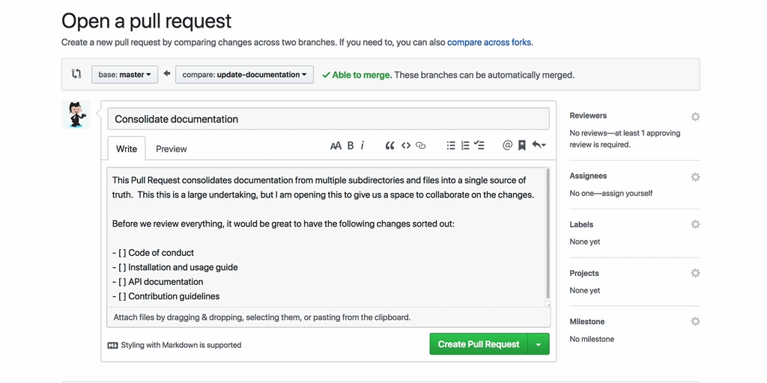Switch to the Preview tab
Viewport: 767px width, 383px height.
[x=172, y=149]
